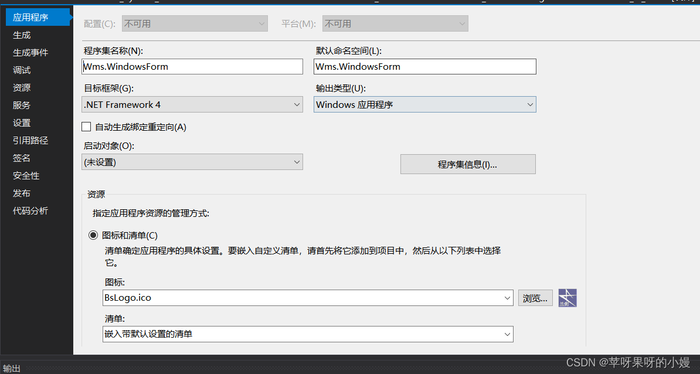
Task: Click the BsLogo icon preview thumbnail
Action: [x=568, y=298]
